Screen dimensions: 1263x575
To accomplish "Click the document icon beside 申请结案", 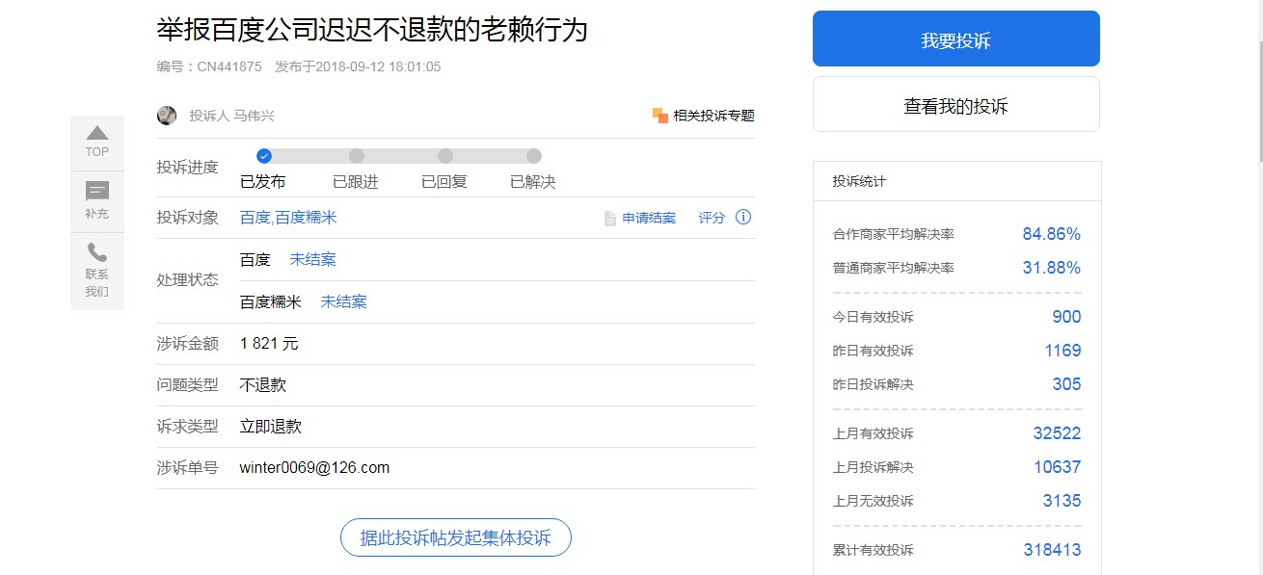I will pyautogui.click(x=609, y=219).
